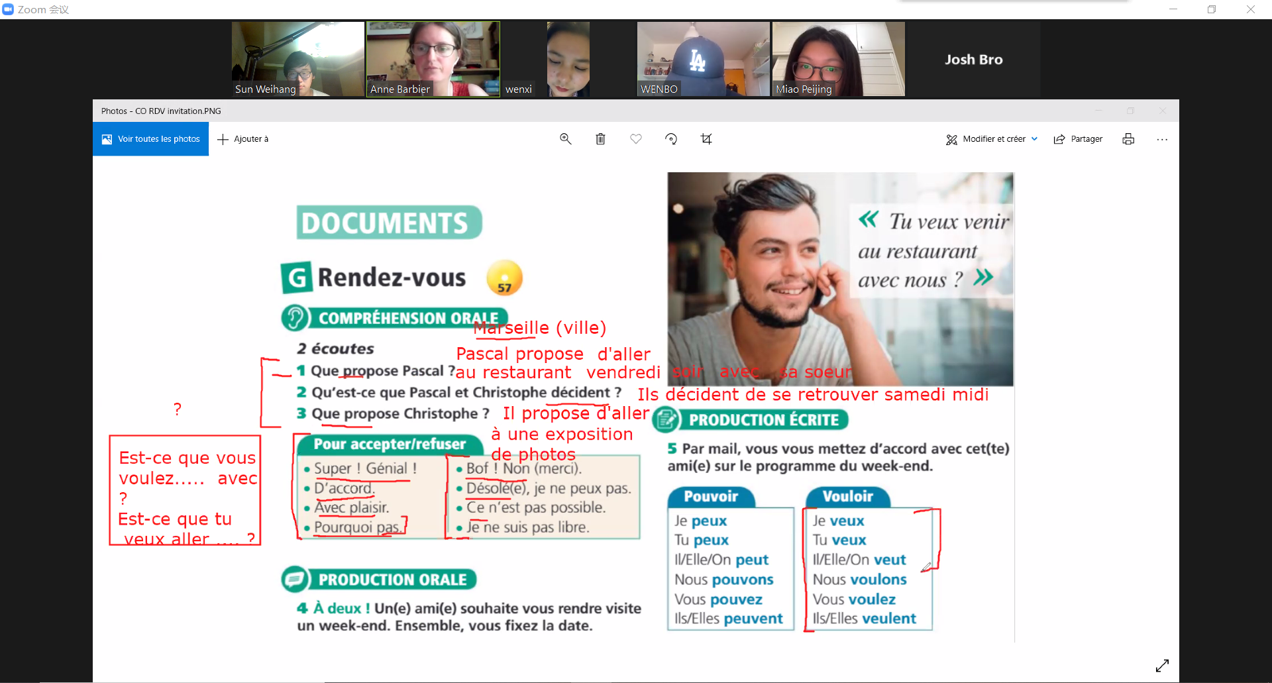This screenshot has width=1272, height=683.
Task: Select Sun Weihang's video thumbnail
Action: point(298,59)
